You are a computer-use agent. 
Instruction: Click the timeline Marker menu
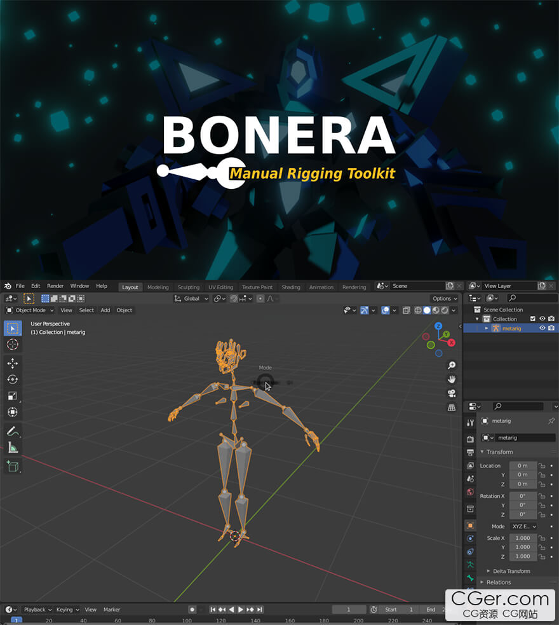pyautogui.click(x=111, y=610)
